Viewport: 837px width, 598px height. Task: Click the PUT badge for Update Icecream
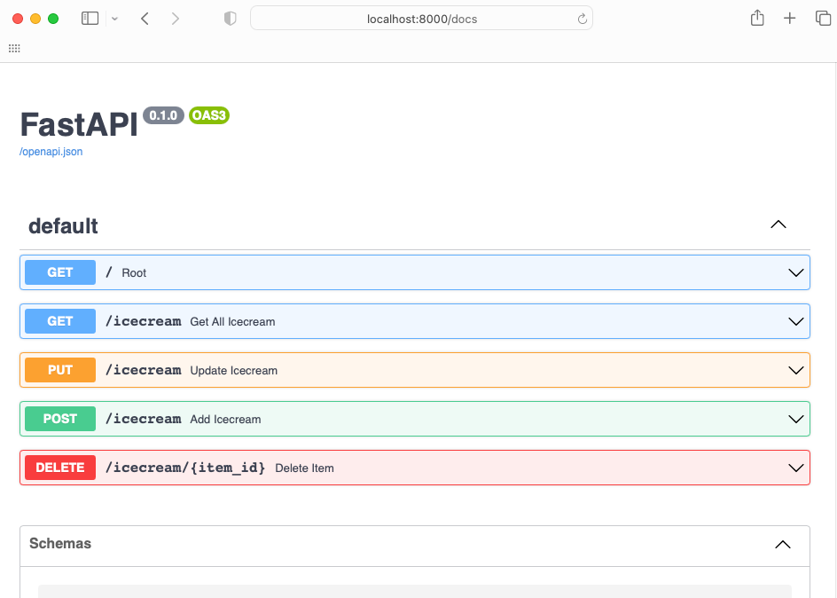[60, 370]
